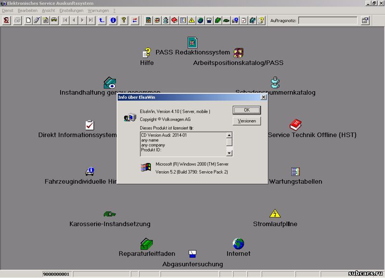Click the Versionen button
This screenshot has height=278, width=385.
click(x=247, y=121)
